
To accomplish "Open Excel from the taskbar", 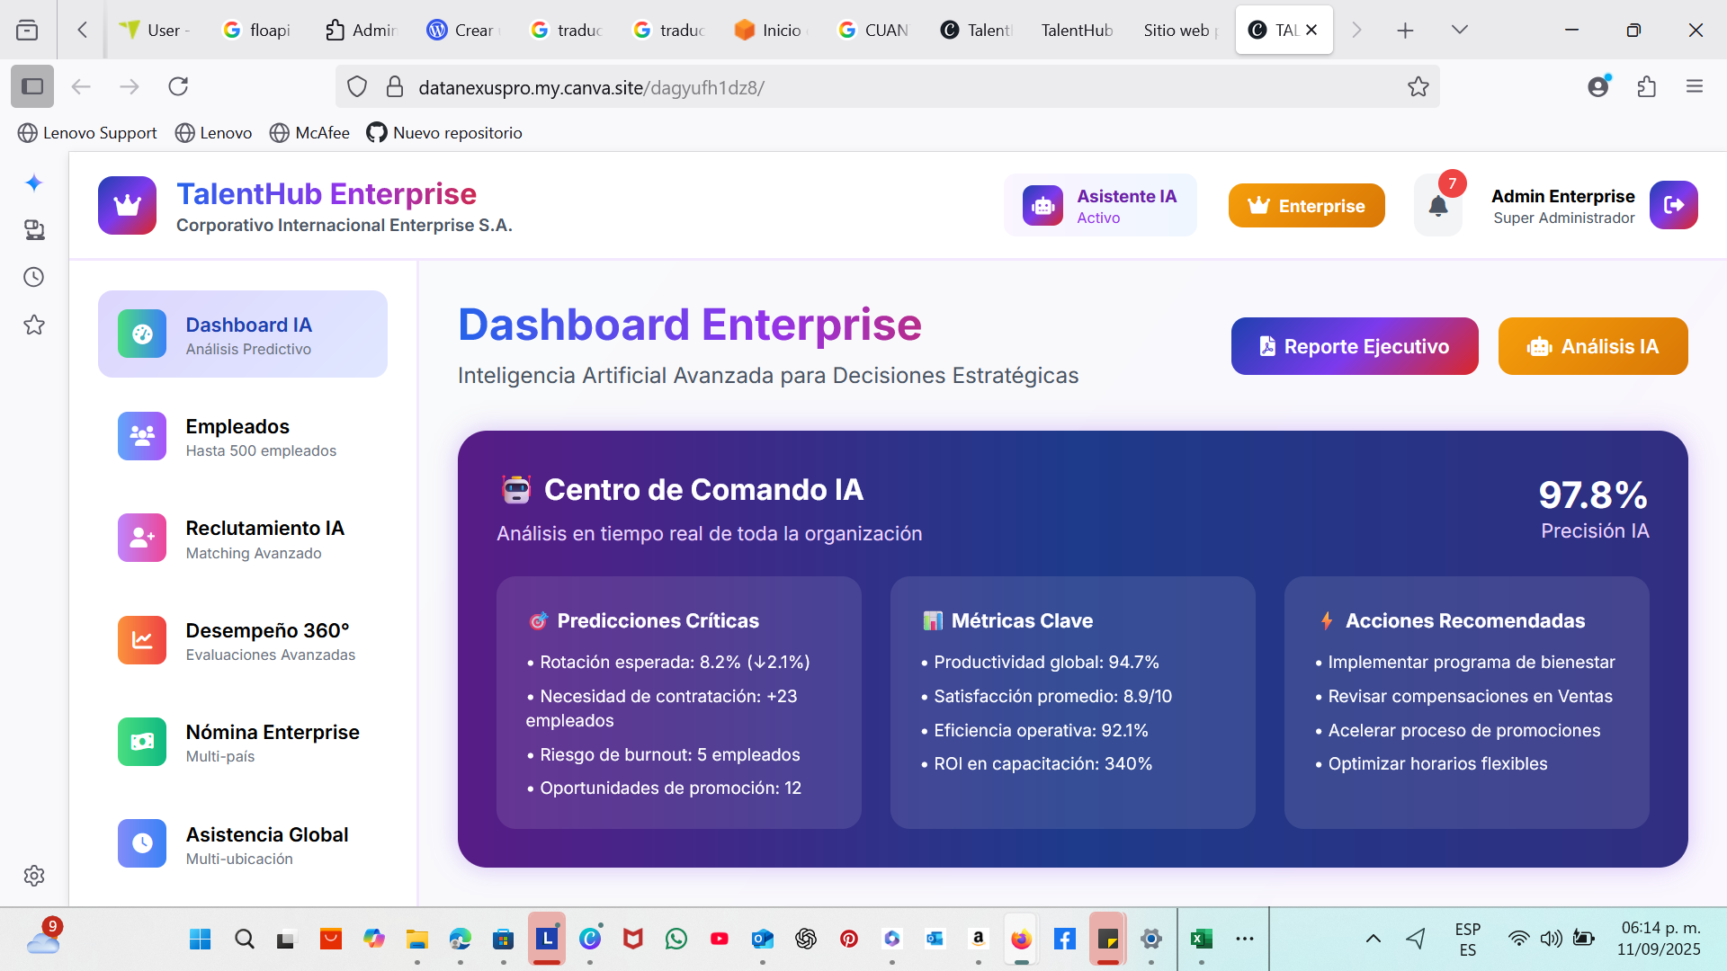I will coord(1201,940).
